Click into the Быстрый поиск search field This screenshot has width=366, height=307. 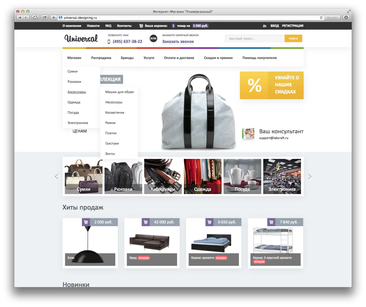click(x=254, y=39)
